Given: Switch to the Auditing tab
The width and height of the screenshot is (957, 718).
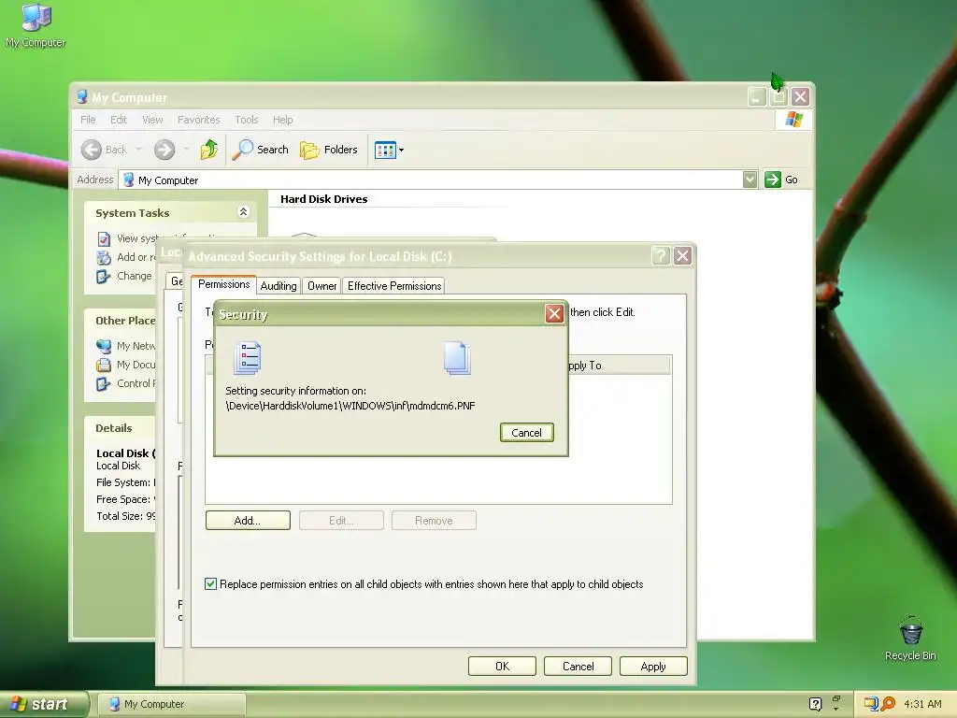Looking at the screenshot, I should point(279,286).
